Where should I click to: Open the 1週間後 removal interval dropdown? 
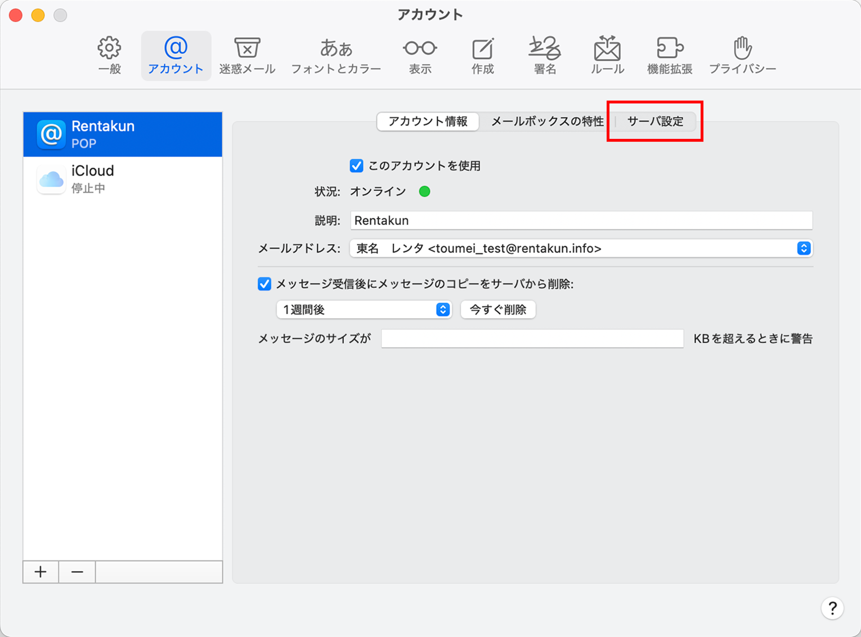364,310
